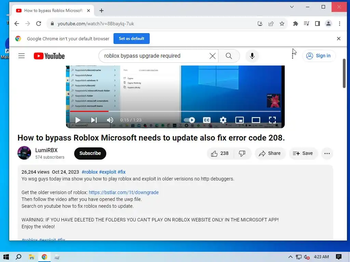The height and width of the screenshot is (262, 350).
Task: Enable theater mode view
Action: 256,120
